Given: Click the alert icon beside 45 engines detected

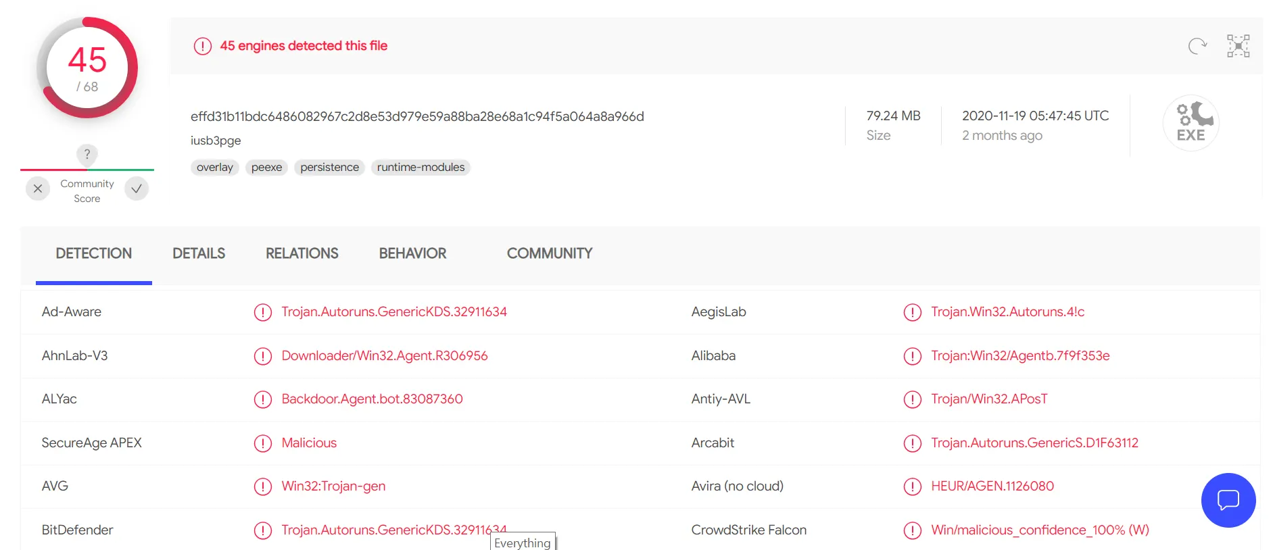Looking at the screenshot, I should point(203,46).
